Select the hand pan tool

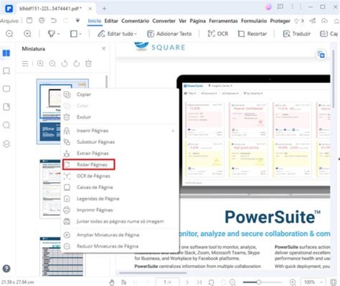tap(111, 282)
